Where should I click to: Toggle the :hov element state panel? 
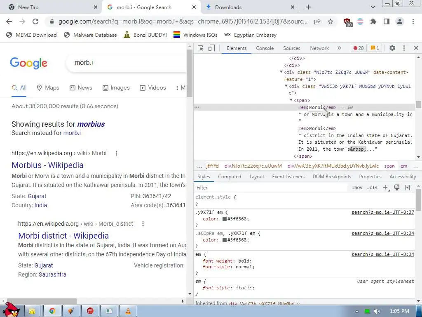point(357,188)
